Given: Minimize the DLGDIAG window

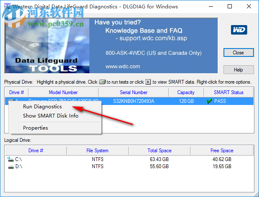Looking at the screenshot, I should click(211, 6).
